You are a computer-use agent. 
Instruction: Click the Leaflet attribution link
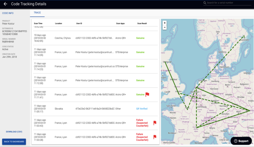coord(224,143)
